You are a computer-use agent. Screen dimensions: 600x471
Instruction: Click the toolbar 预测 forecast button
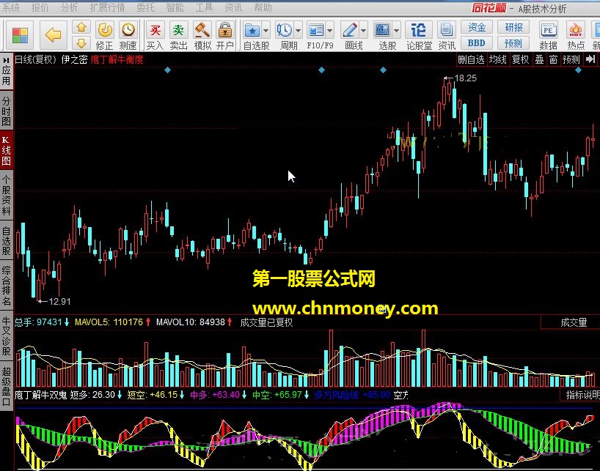(x=513, y=43)
